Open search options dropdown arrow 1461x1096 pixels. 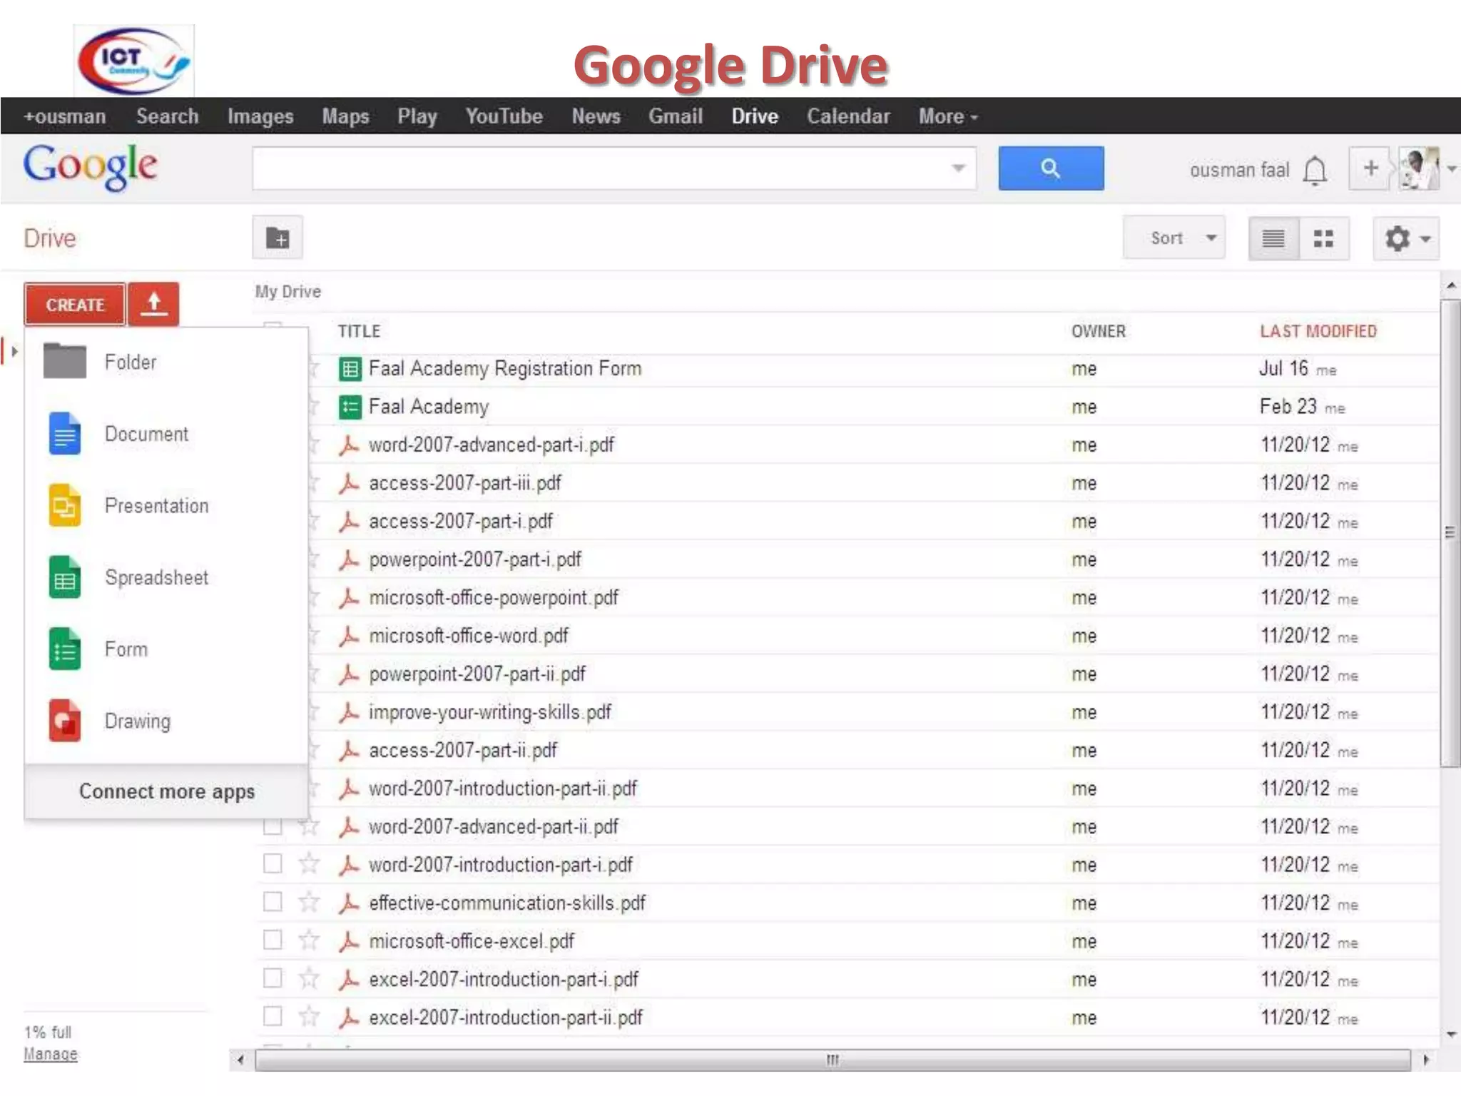coord(958,168)
